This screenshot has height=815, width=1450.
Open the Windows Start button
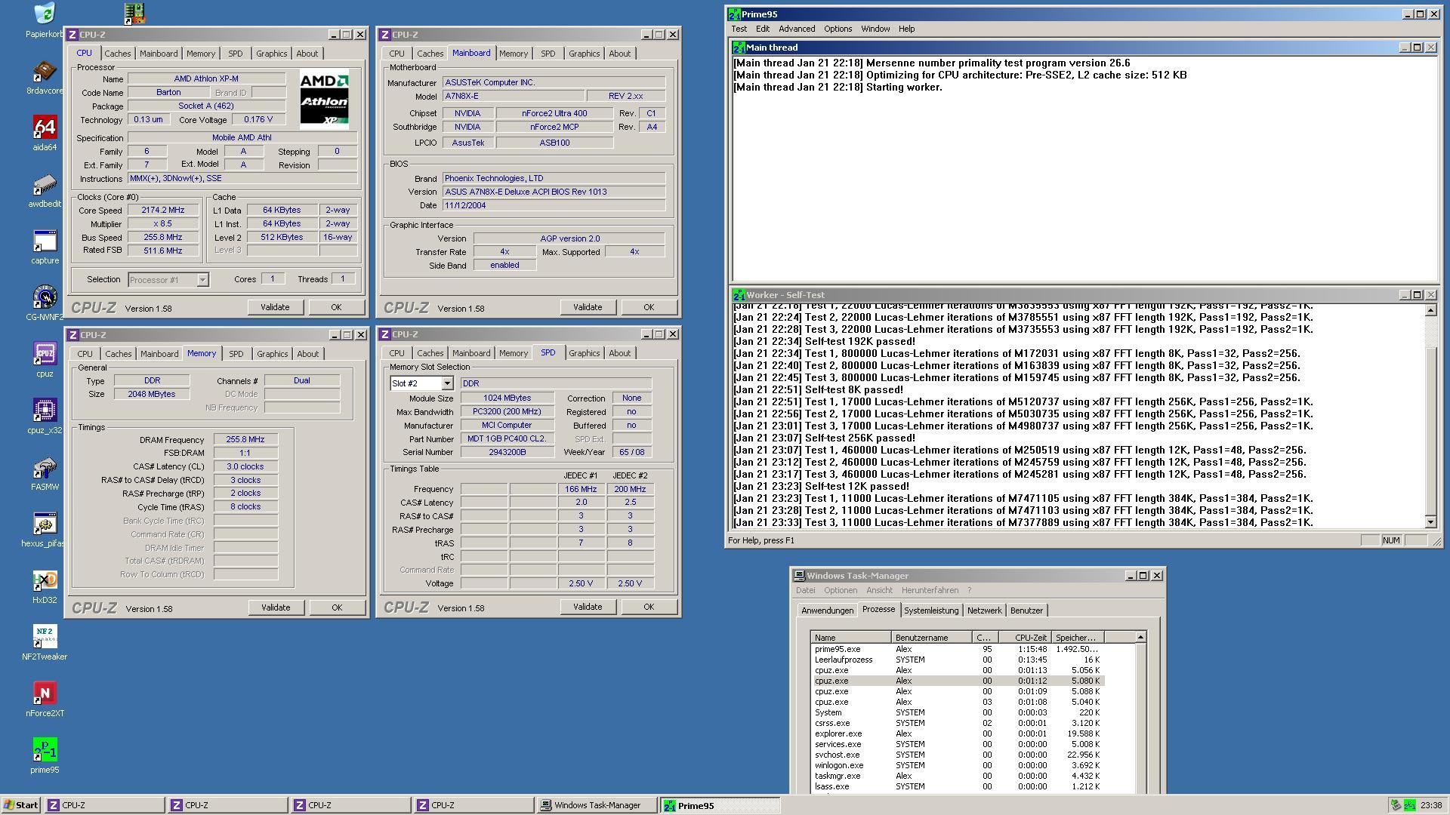21,805
